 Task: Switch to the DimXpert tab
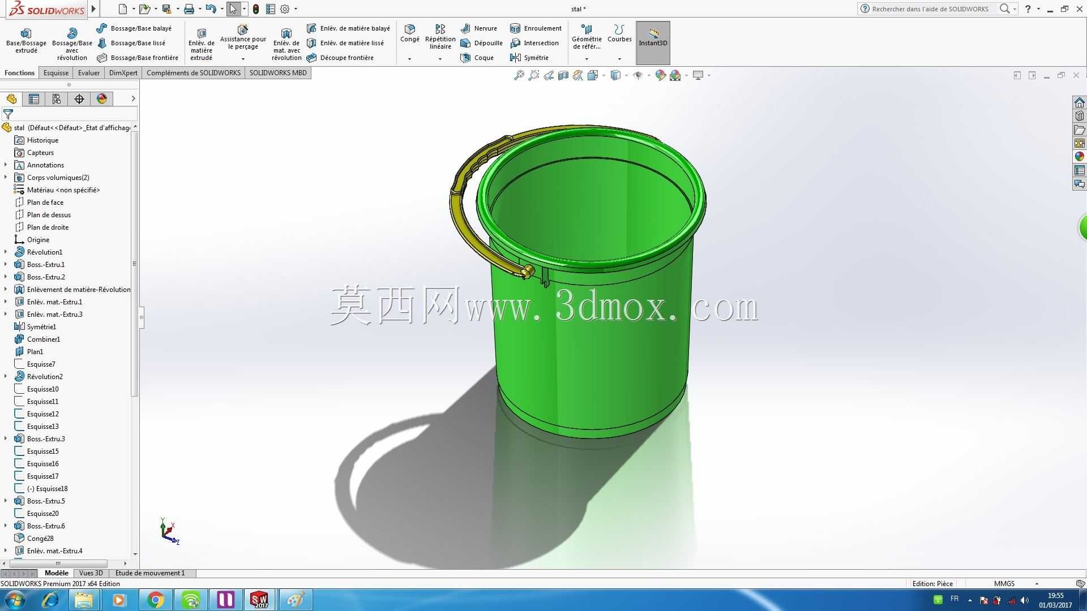click(123, 73)
